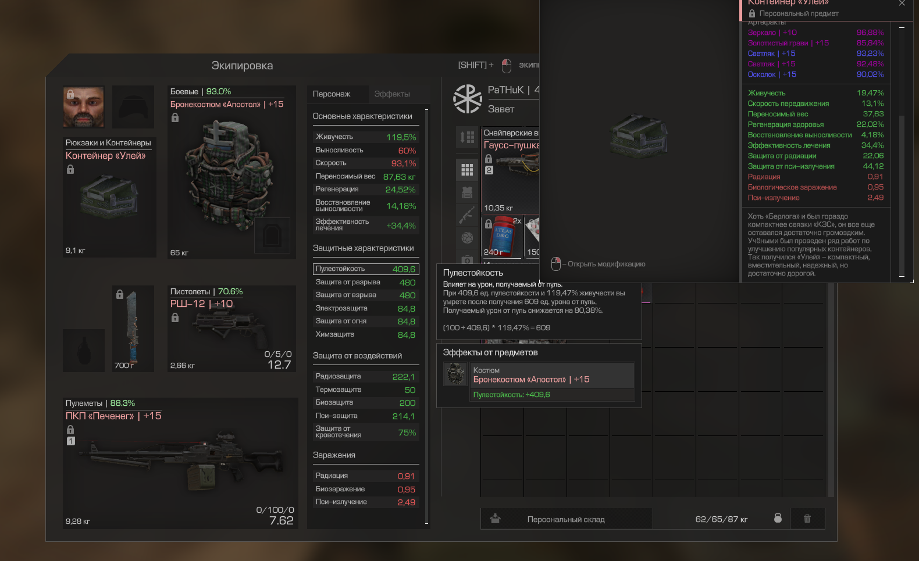Click the Контейнер «Улей» tooltip scrollbar
This screenshot has height=561, width=919.
click(x=902, y=195)
